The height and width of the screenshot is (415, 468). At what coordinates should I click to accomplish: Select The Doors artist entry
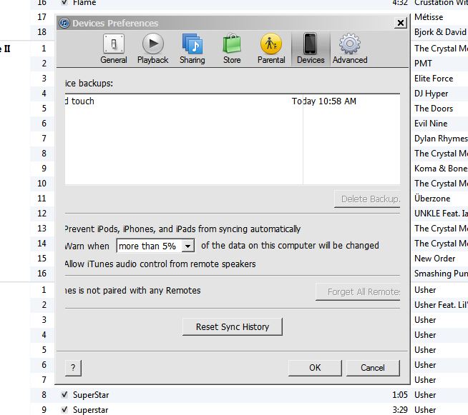pyautogui.click(x=434, y=109)
